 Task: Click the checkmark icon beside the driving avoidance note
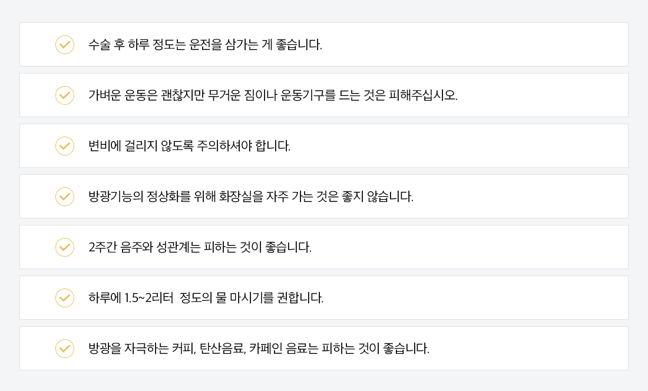(x=65, y=45)
